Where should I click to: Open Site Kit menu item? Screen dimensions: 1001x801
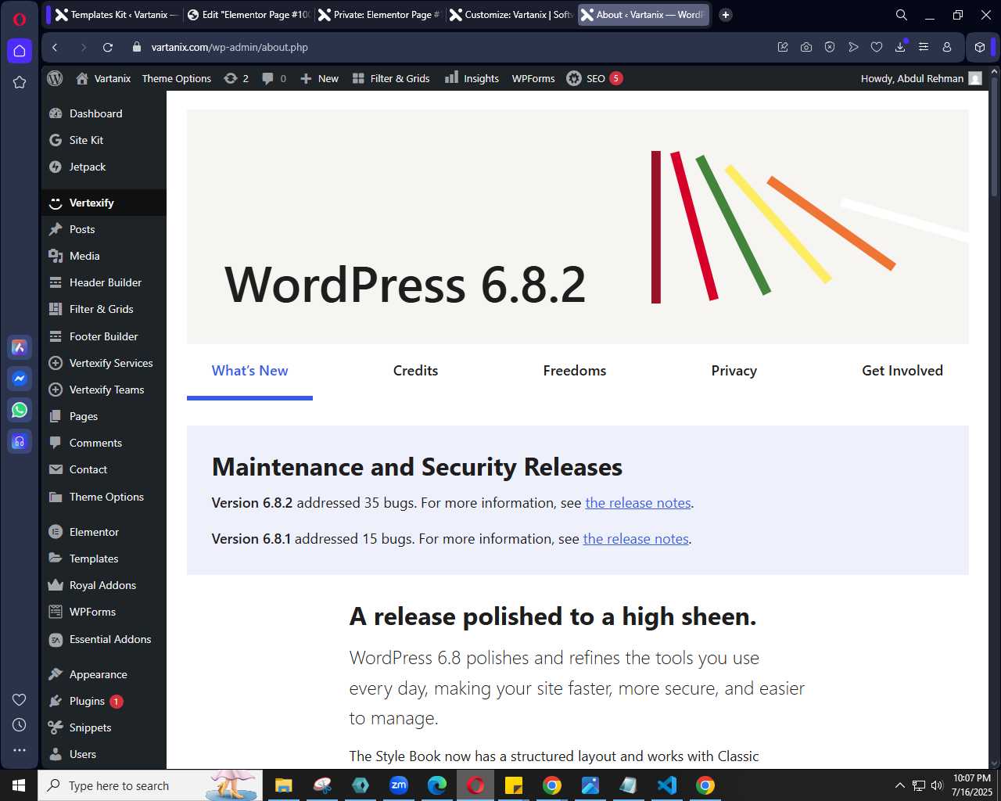[x=103, y=140]
